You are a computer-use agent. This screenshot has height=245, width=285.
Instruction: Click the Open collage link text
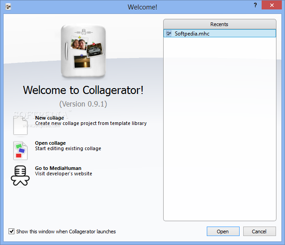50,143
